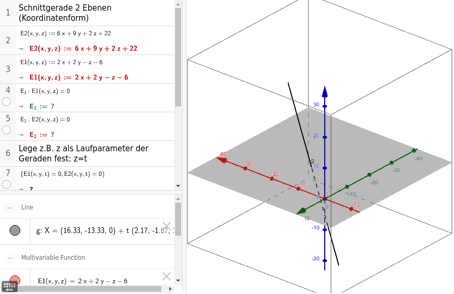Click algebra view scrollbar down arrow
Image resolution: width=454 pixels, height=294 pixels.
[178, 281]
